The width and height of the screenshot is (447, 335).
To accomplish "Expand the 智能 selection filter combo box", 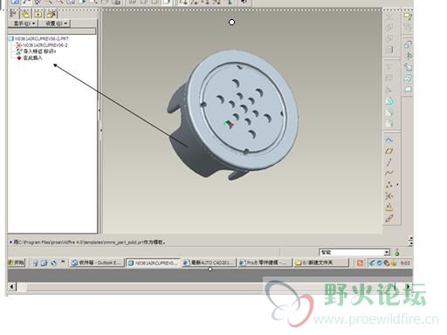I will click(354, 252).
